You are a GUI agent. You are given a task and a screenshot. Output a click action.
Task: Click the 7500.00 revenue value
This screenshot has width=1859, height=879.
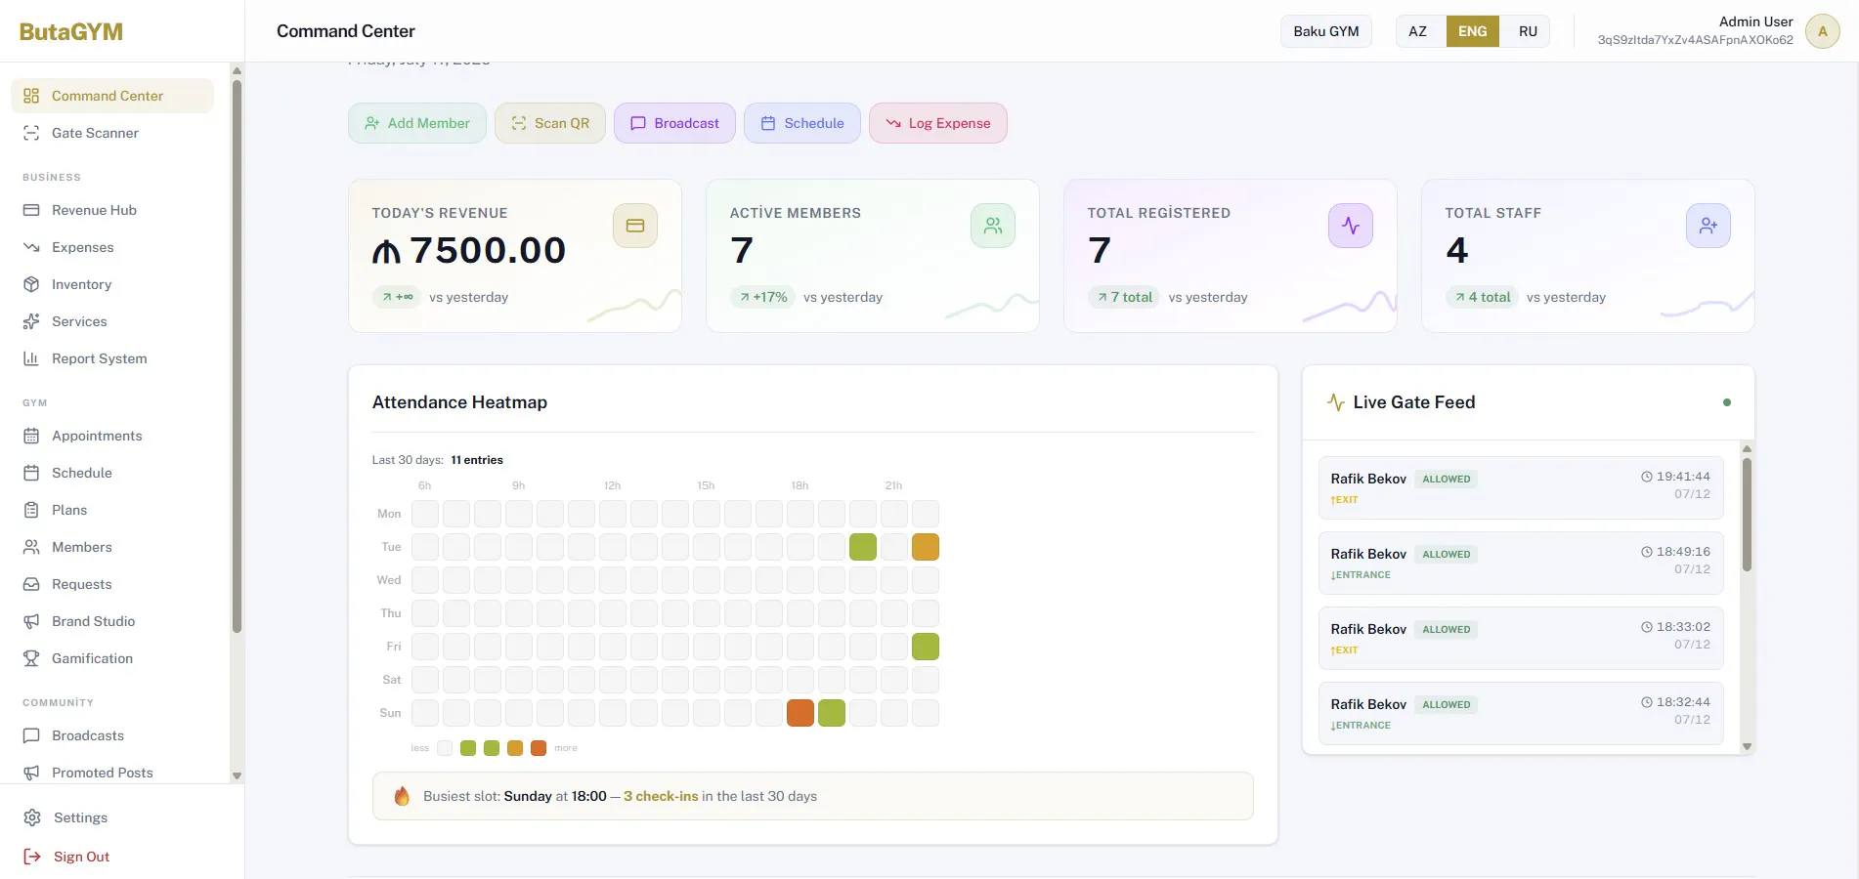pyautogui.click(x=469, y=251)
